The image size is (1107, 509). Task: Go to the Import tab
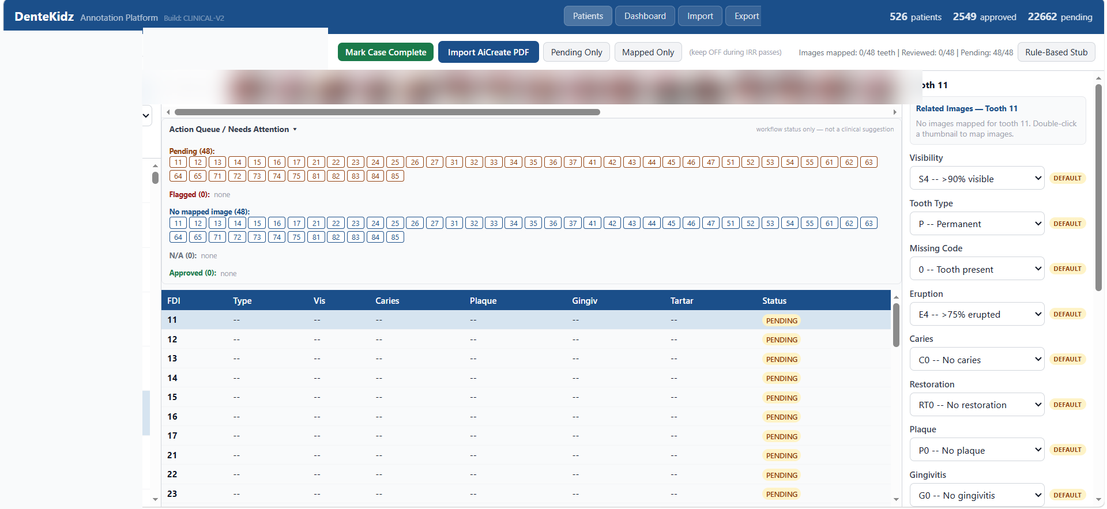click(700, 16)
